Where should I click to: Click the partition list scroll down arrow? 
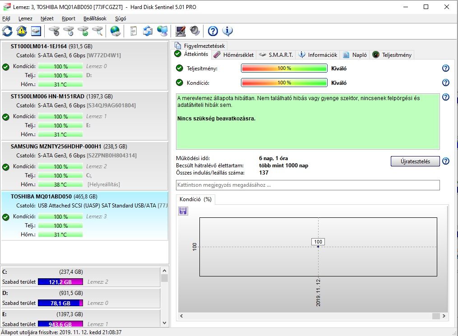pos(164,323)
